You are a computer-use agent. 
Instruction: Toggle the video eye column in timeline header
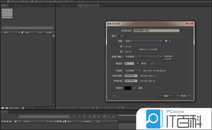pyautogui.click(x=2, y=121)
